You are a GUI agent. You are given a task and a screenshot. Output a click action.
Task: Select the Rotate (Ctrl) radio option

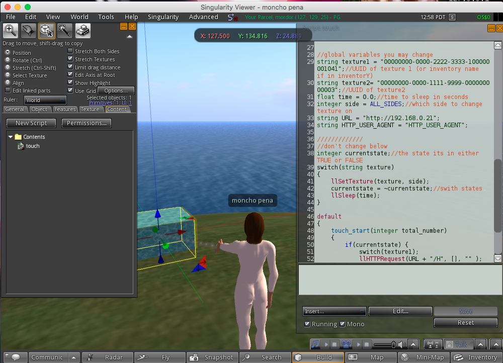pos(8,60)
